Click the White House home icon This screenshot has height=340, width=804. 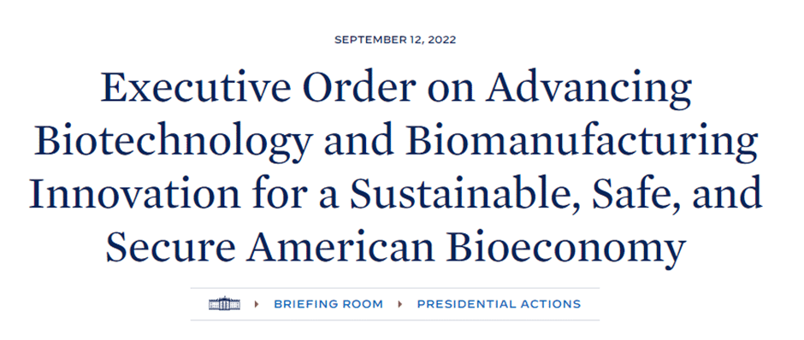224,303
